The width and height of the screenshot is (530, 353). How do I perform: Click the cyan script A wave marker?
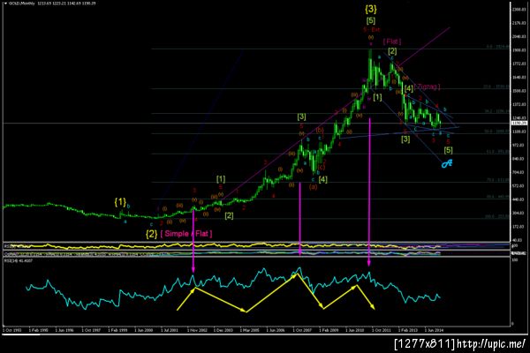[x=447, y=163]
